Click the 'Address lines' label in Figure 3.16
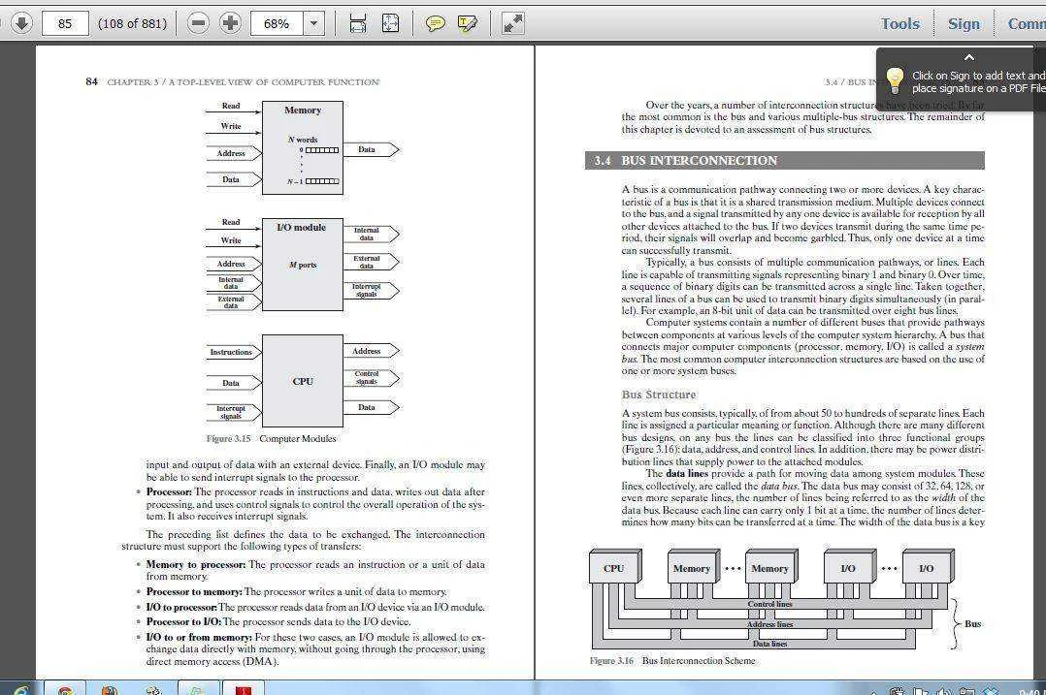 tap(769, 624)
